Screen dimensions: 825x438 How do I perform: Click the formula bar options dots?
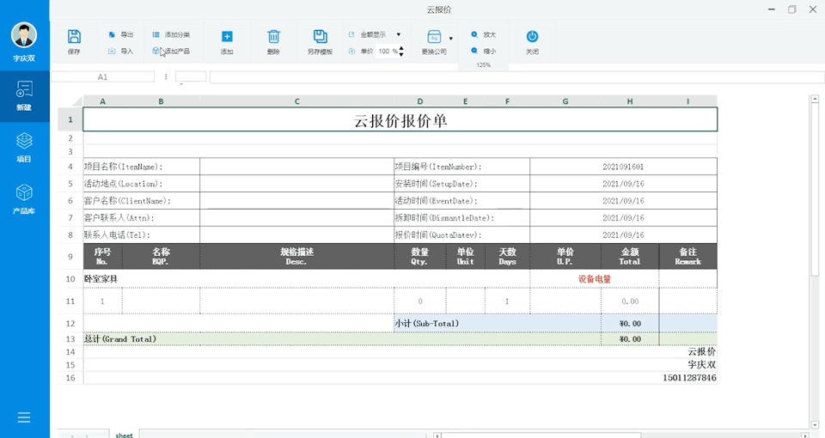(166, 76)
